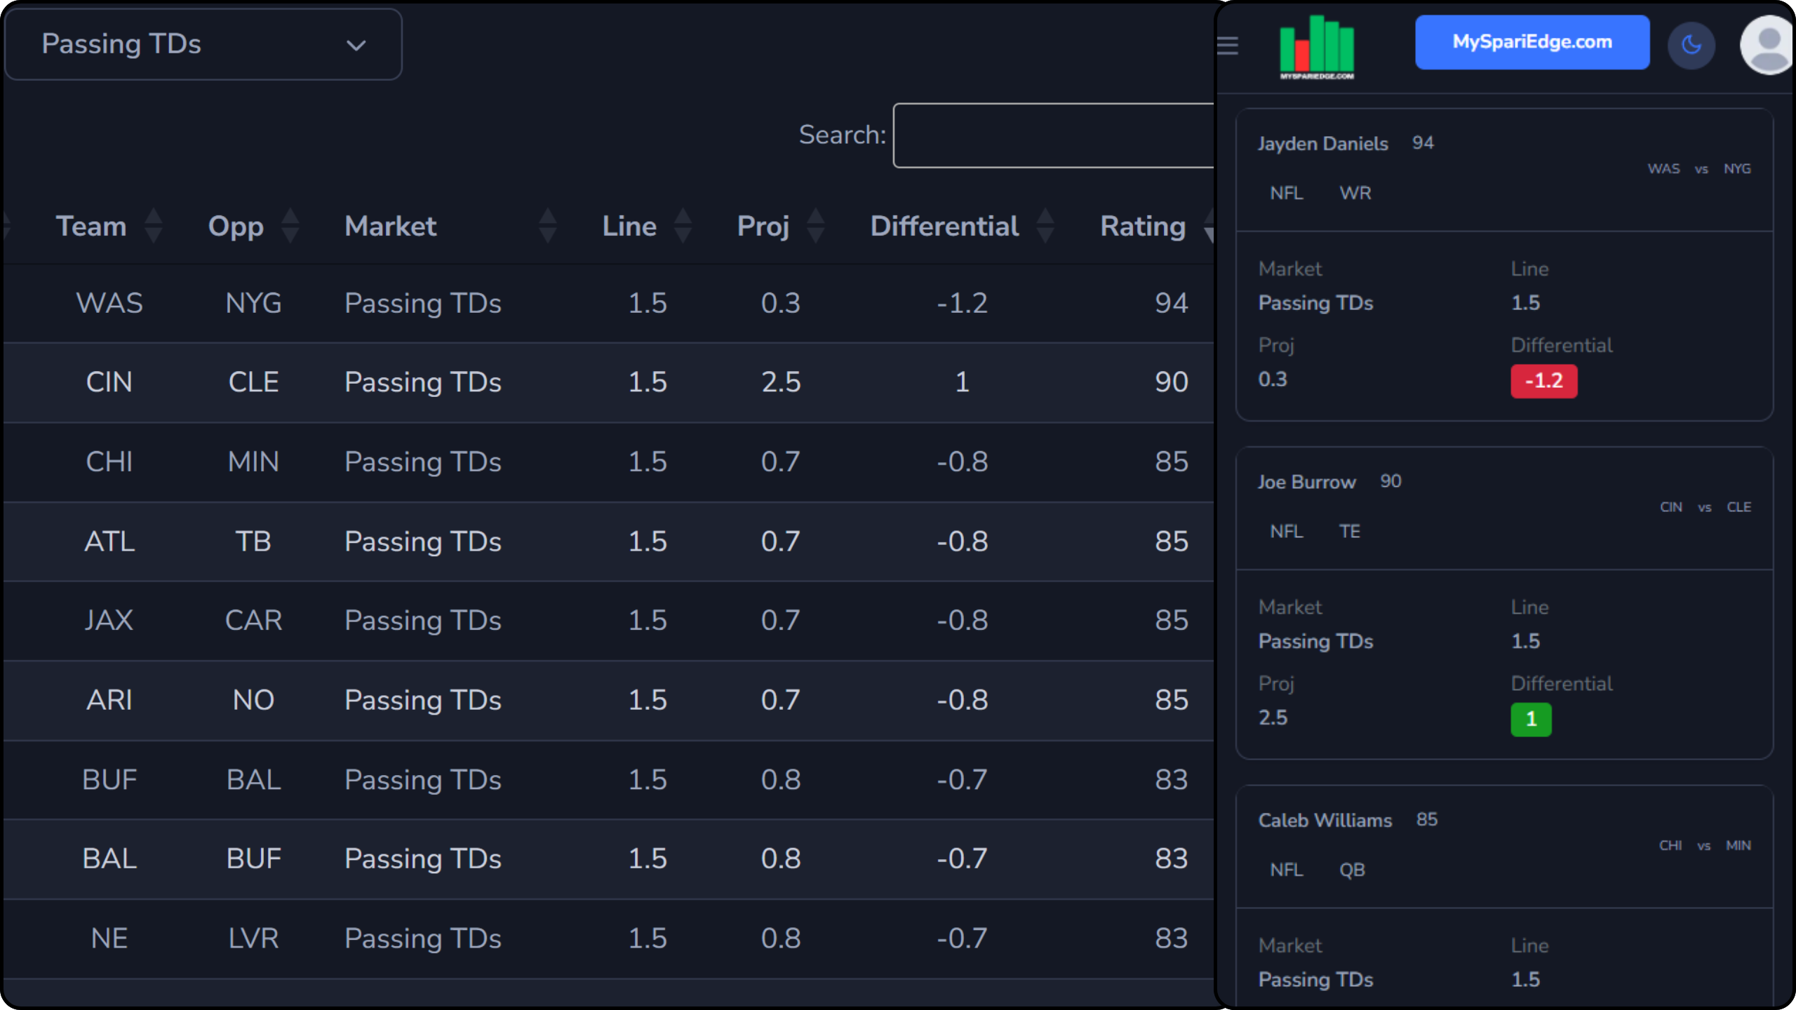Sort by Opp column arrows
The width and height of the screenshot is (1796, 1010).
click(x=290, y=226)
